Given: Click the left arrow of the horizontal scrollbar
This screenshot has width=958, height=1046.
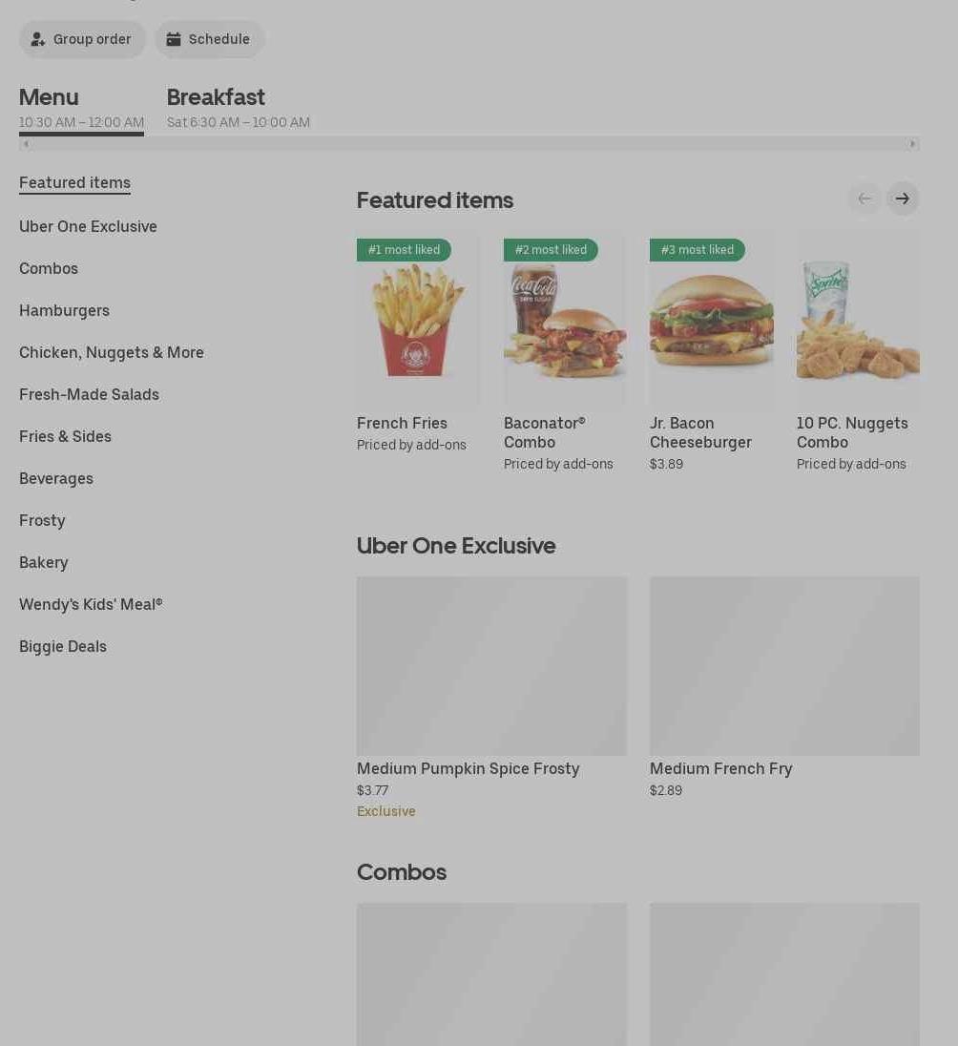Looking at the screenshot, I should (26, 143).
